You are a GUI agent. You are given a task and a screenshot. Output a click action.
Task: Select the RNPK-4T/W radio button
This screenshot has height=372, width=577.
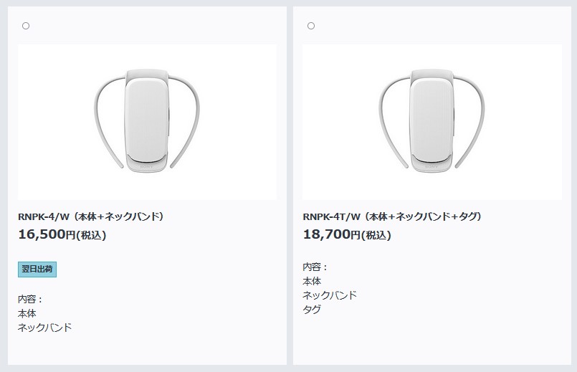311,26
